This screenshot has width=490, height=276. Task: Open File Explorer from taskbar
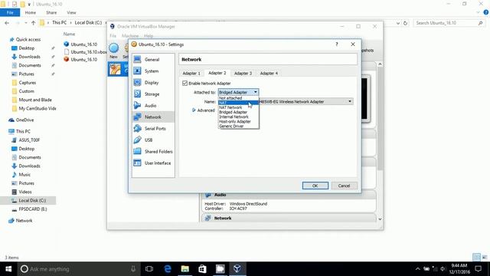pyautogui.click(x=185, y=269)
